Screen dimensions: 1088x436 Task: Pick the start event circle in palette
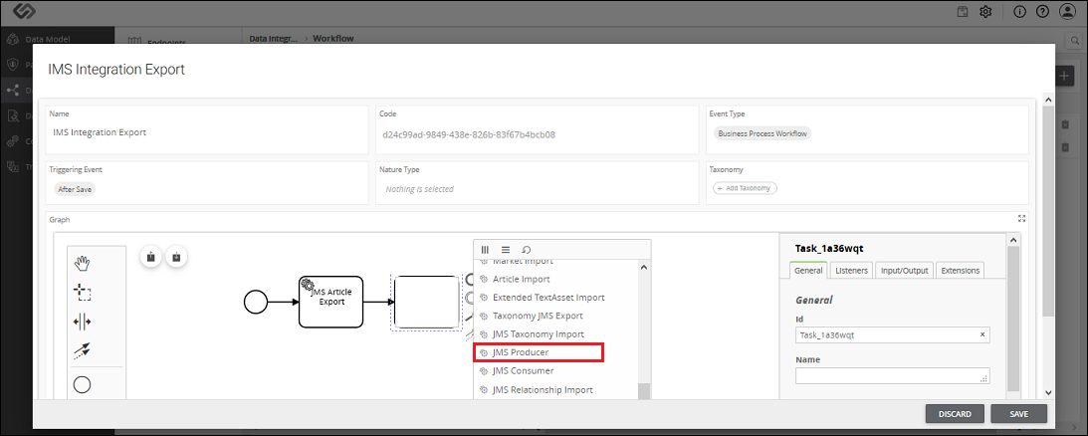(82, 384)
